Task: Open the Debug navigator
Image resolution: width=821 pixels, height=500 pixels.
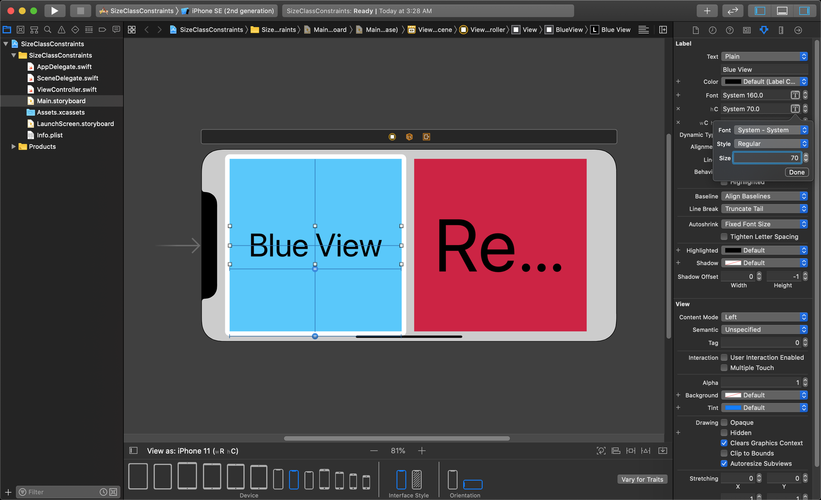Action: [89, 30]
